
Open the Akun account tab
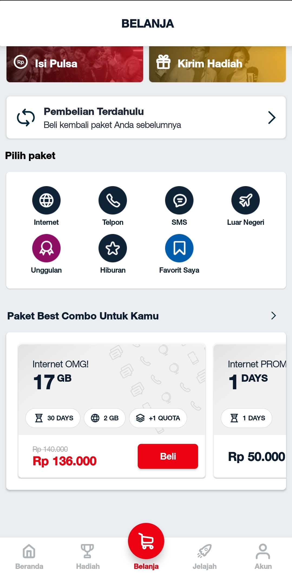point(263,556)
